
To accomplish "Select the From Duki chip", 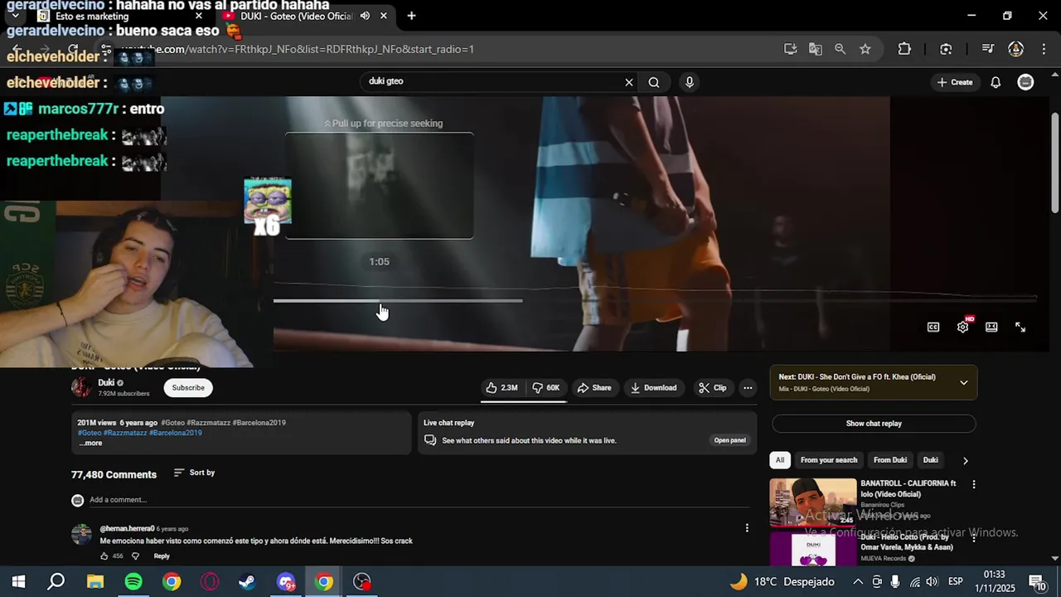I will (x=890, y=460).
